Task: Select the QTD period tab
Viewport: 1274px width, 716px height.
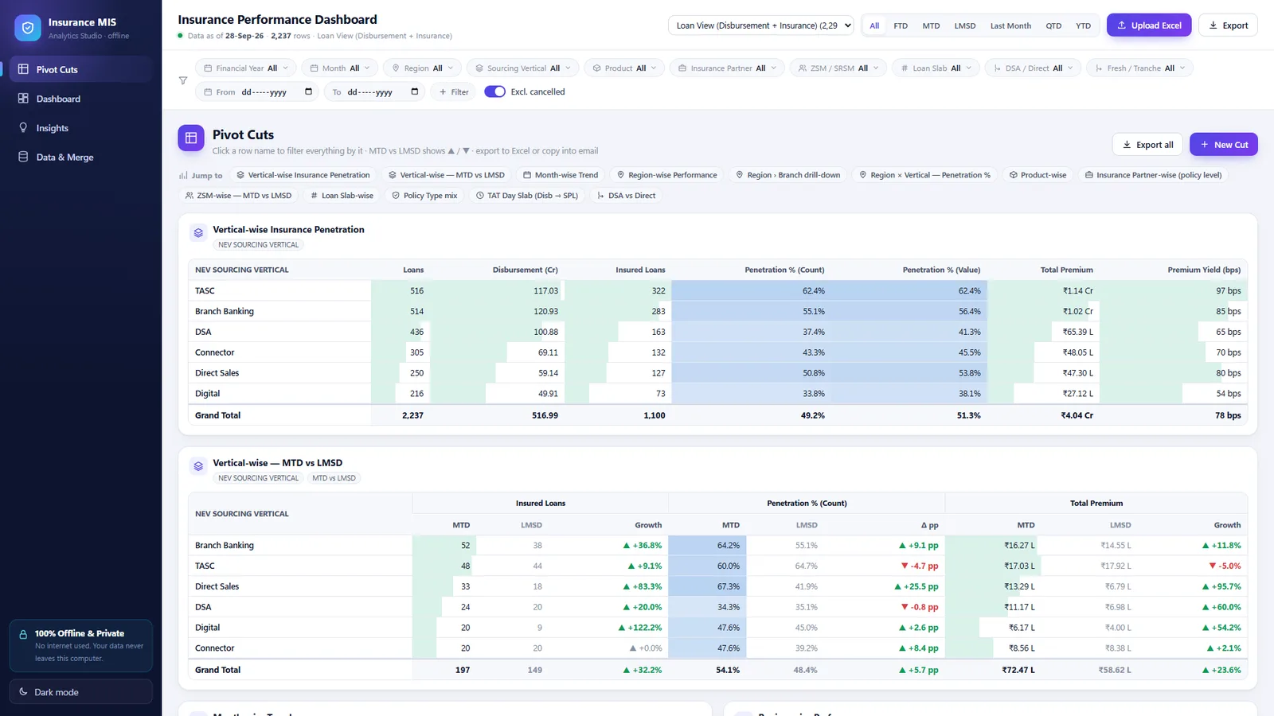Action: coord(1053,25)
